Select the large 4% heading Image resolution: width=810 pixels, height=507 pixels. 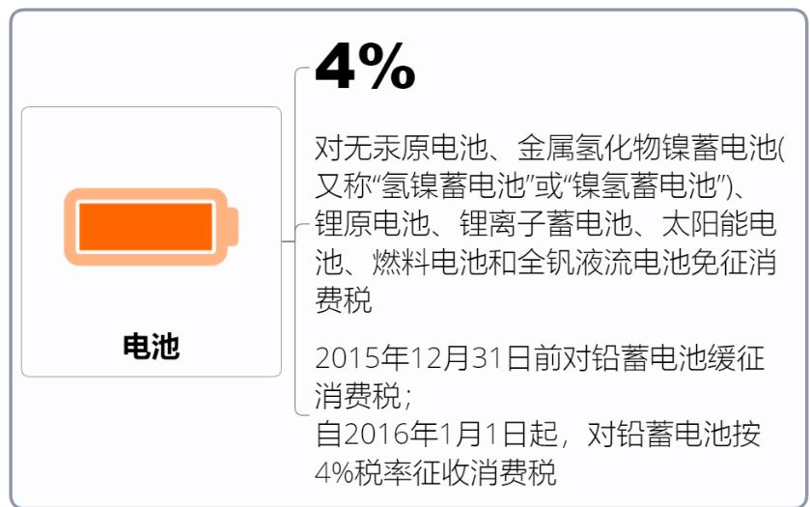coord(365,67)
